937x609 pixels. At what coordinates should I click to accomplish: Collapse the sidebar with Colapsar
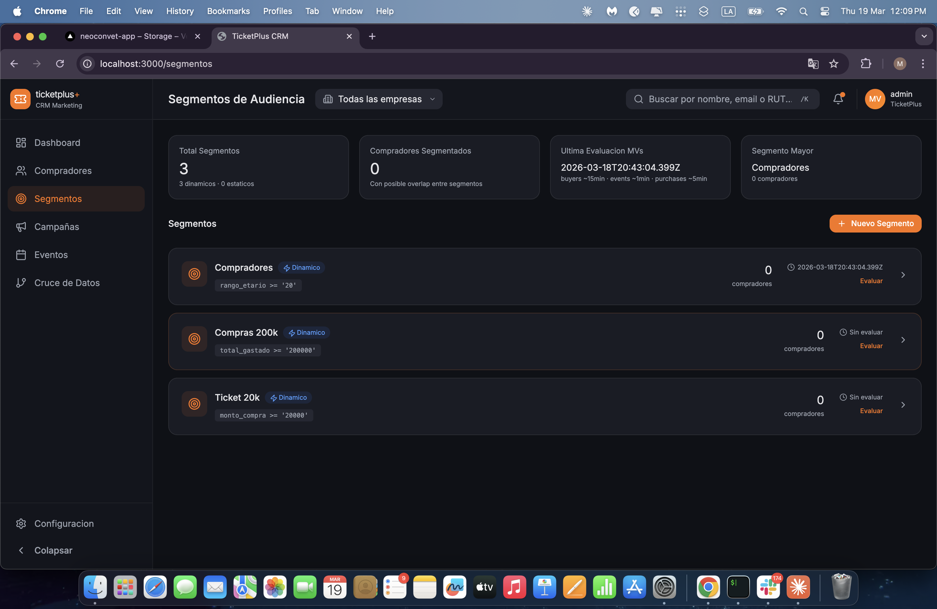(x=53, y=550)
